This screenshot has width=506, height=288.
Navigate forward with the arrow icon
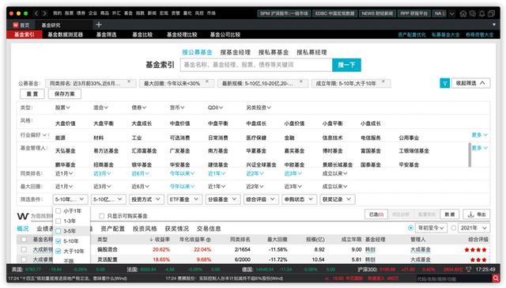coord(44,13)
